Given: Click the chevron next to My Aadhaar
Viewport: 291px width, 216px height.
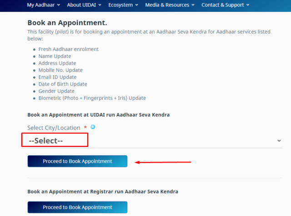Looking at the screenshot, I should tap(59, 5).
